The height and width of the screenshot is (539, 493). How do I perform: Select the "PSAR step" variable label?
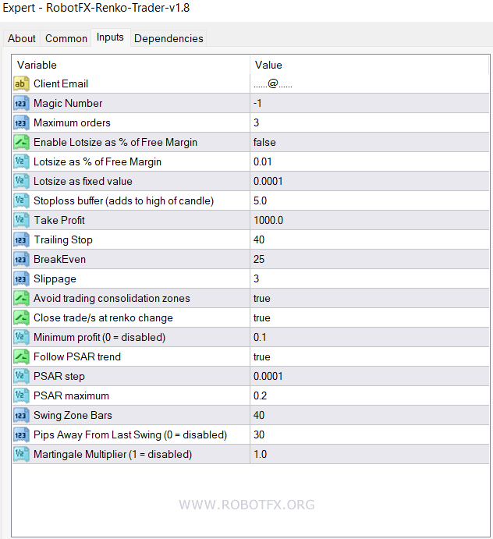59,376
